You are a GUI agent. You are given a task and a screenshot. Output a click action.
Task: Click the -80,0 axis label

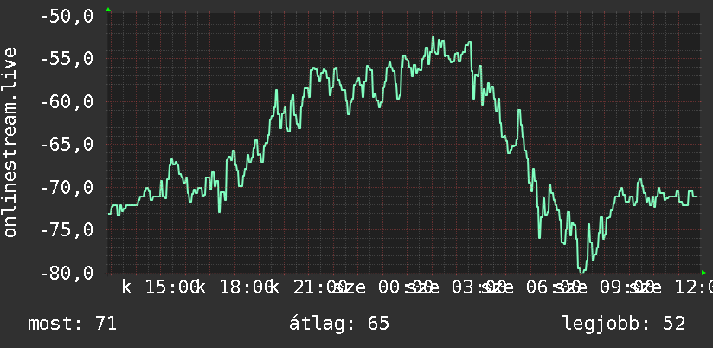click(67, 273)
